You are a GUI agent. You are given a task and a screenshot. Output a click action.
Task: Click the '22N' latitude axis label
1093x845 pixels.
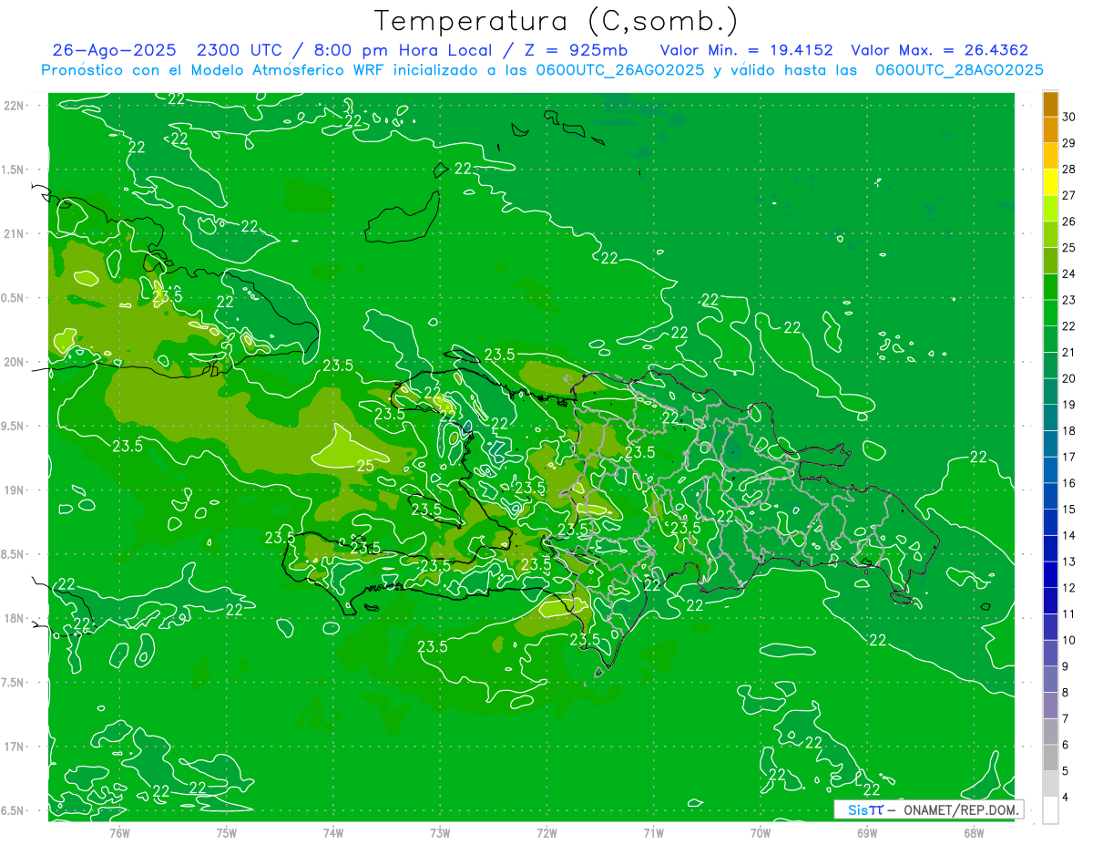pos(15,106)
